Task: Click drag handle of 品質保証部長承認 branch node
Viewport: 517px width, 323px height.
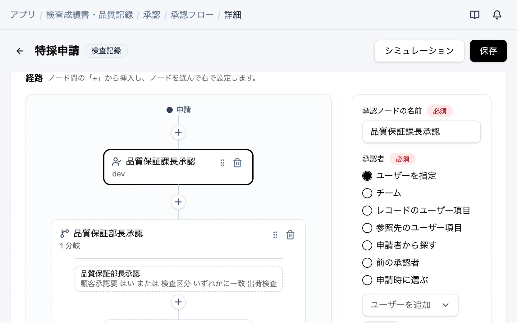Action: pyautogui.click(x=275, y=235)
